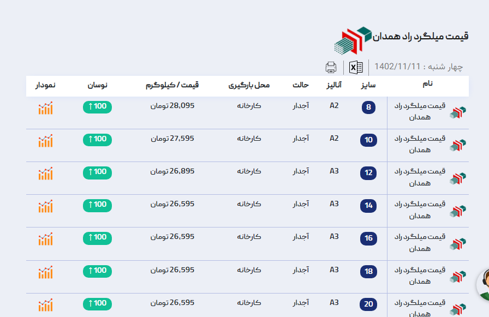Select the size 16 badge
489x317 pixels.
(x=368, y=238)
